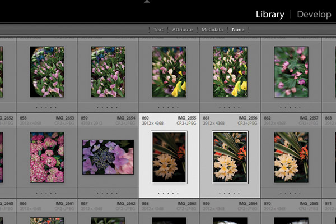The width and height of the screenshot is (336, 224).
Task: Set star rating dots under IMG_2653
Action: tap(46, 193)
